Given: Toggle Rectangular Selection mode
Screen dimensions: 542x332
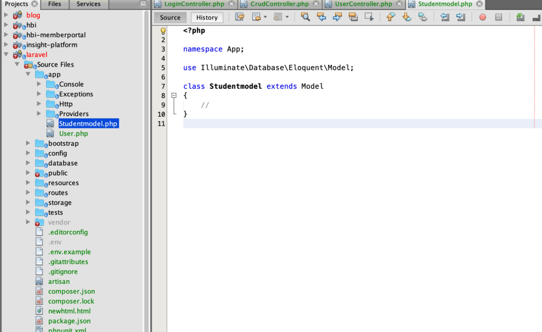Looking at the screenshot, I should point(369,17).
